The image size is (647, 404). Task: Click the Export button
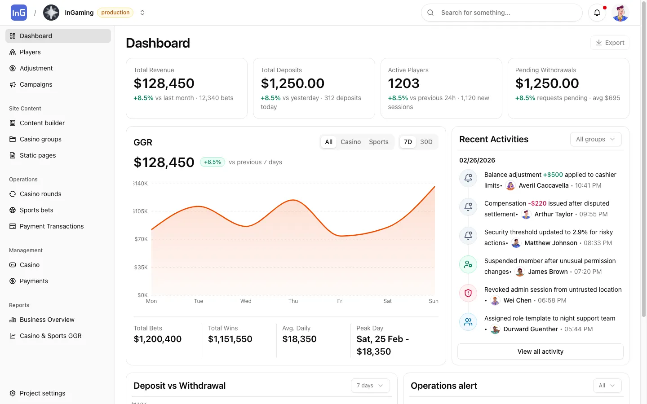(610, 43)
